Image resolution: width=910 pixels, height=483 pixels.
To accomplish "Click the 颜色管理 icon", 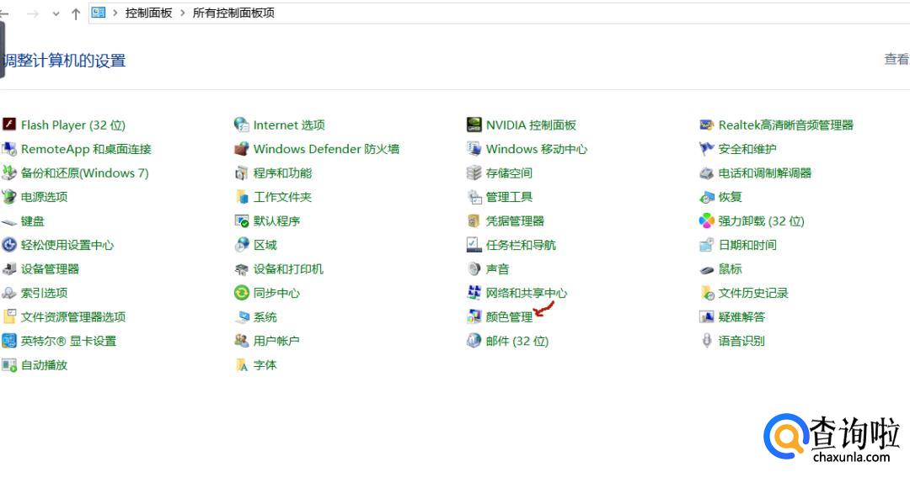I will pos(474,317).
